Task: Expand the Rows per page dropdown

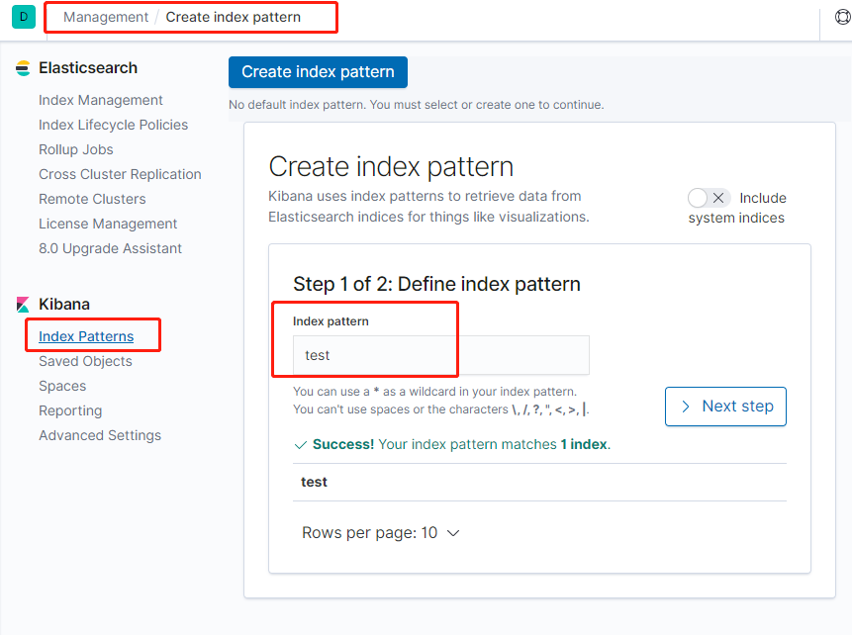Action: pyautogui.click(x=380, y=533)
